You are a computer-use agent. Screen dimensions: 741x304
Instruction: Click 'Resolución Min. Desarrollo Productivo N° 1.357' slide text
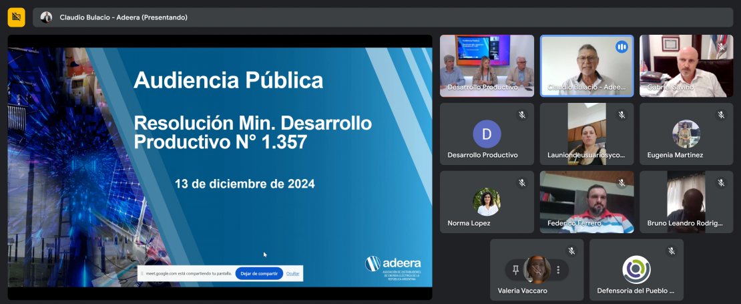point(253,132)
